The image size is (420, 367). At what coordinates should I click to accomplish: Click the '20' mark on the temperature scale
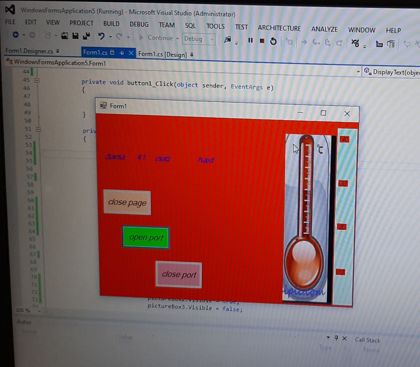(x=342, y=227)
